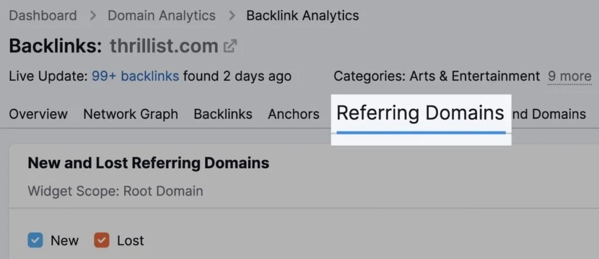Switch to the Overview tab
Screen dimensions: 599x259
(x=38, y=114)
